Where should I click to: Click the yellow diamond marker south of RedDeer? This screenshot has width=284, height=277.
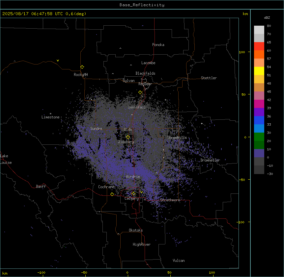(x=140, y=92)
